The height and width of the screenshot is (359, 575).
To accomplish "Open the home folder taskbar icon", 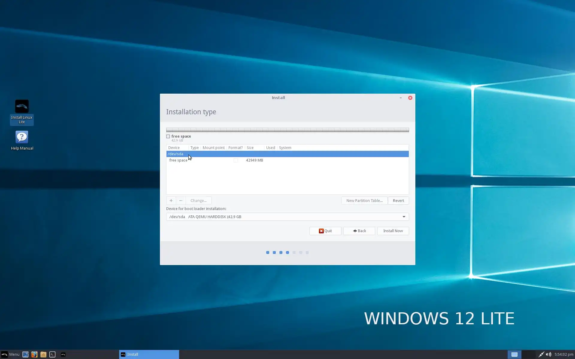I will (x=43, y=355).
